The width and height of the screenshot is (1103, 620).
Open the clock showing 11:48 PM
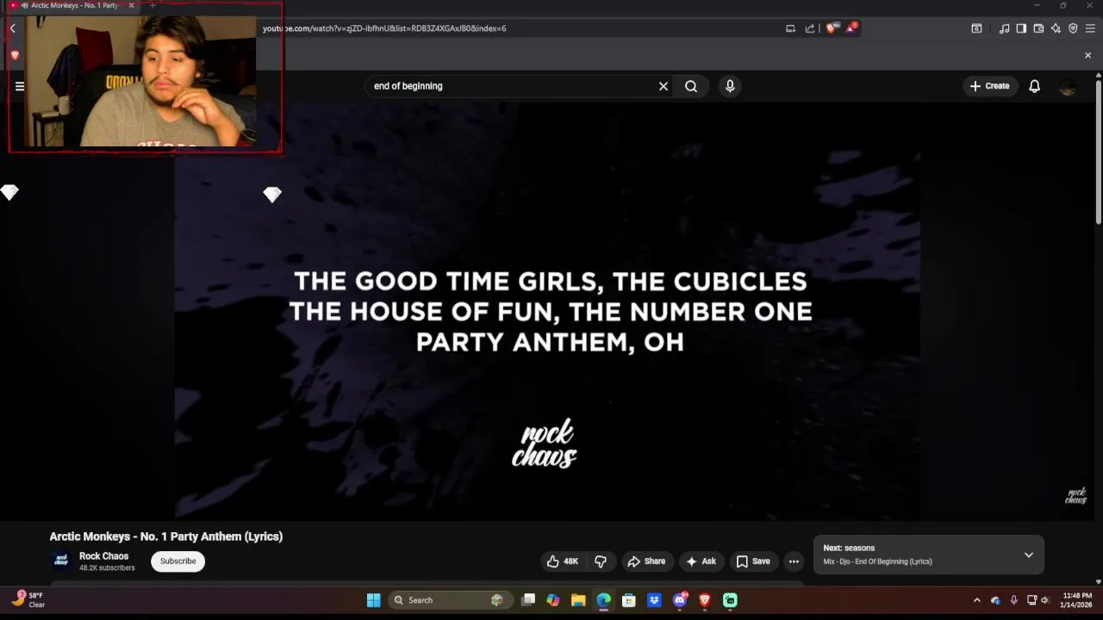(x=1077, y=600)
